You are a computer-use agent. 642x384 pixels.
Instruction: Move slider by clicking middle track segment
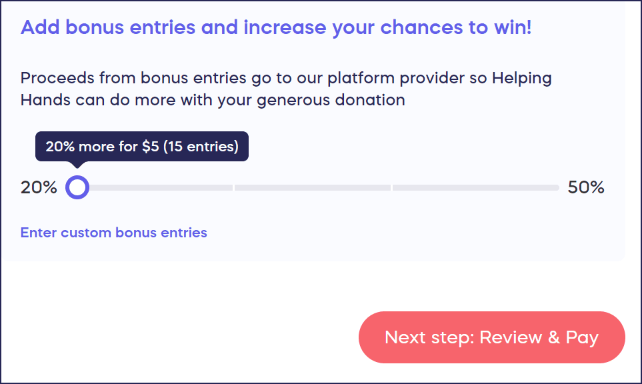(x=313, y=187)
